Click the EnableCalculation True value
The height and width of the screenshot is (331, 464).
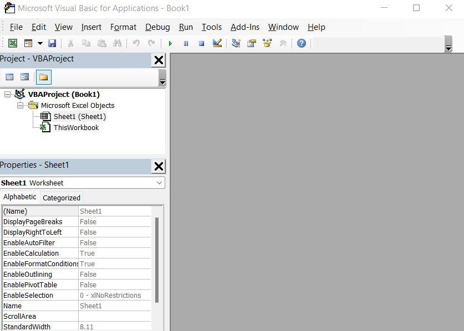[x=115, y=254]
